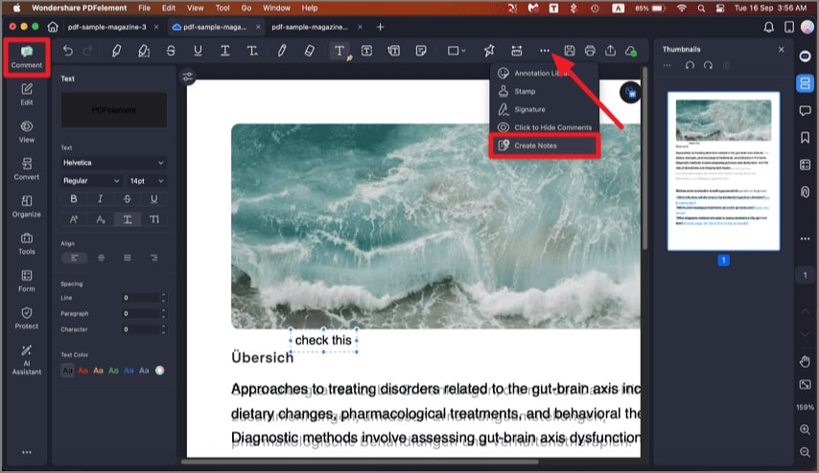Screen dimensions: 819x473
Task: Switch to Edit mode in sidebar
Action: (27, 95)
